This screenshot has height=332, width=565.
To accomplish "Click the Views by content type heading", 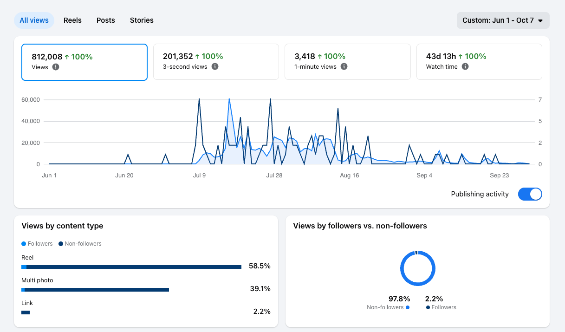I will click(x=62, y=226).
